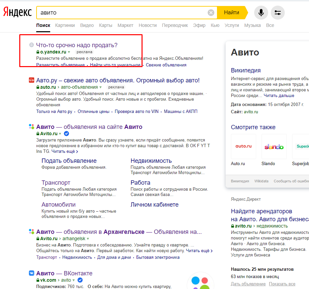The height and width of the screenshot is (289, 309).
Task: Open the Авито — объявления в Архангельске result
Action: tap(119, 232)
